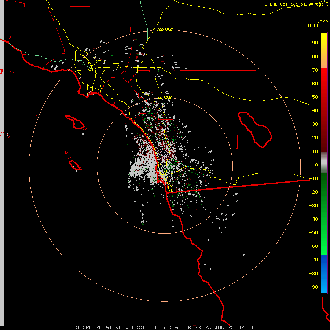Click the positive 10 knot scale label
Image resolution: width=330 pixels, height=330 pixels.
(315, 151)
